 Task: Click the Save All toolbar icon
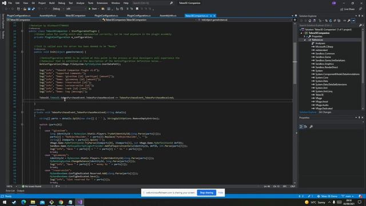coord(33,9)
